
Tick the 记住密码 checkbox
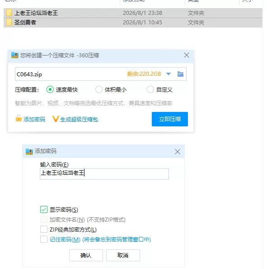tap(44, 239)
